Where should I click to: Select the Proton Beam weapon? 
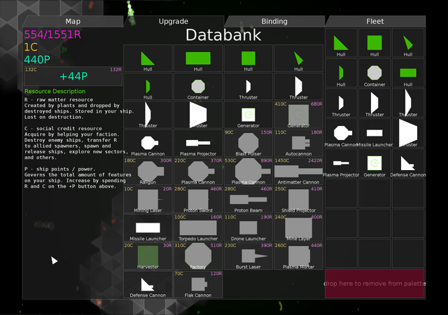point(248,199)
